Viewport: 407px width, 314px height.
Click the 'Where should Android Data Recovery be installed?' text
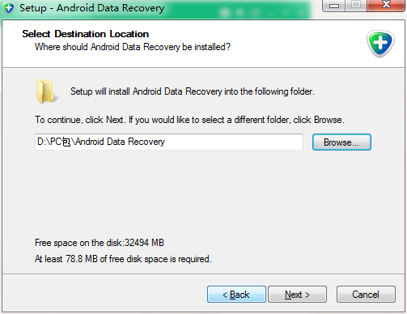pyautogui.click(x=133, y=47)
